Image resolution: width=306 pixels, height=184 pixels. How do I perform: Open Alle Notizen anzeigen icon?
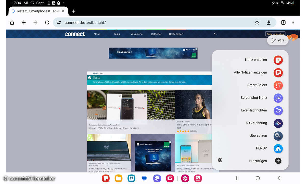coord(278,73)
